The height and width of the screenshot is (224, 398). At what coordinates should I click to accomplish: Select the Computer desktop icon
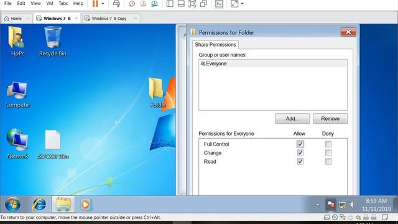tap(17, 95)
